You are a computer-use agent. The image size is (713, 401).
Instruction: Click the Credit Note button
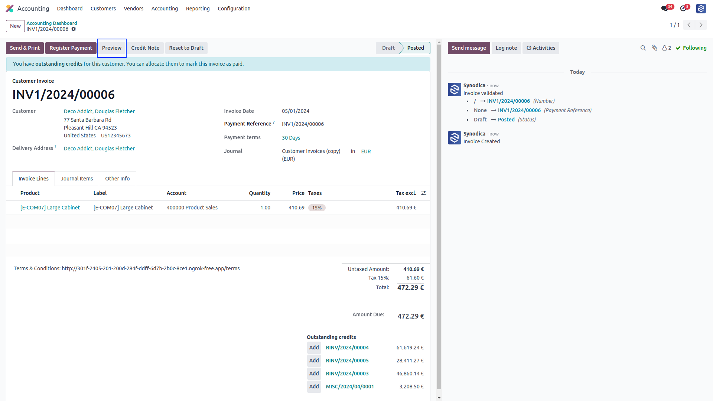tap(145, 48)
